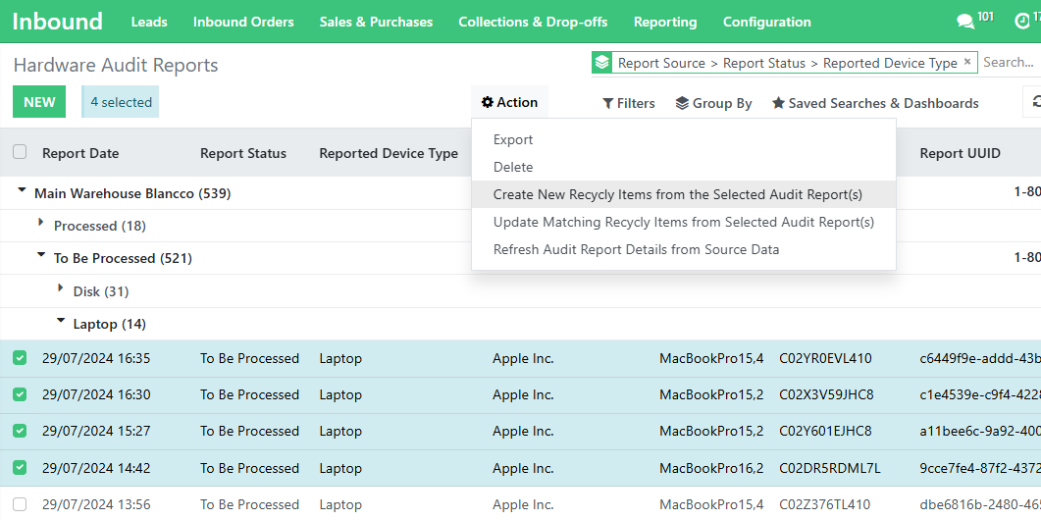Click the group-by layers icon in the search facet

point(602,63)
